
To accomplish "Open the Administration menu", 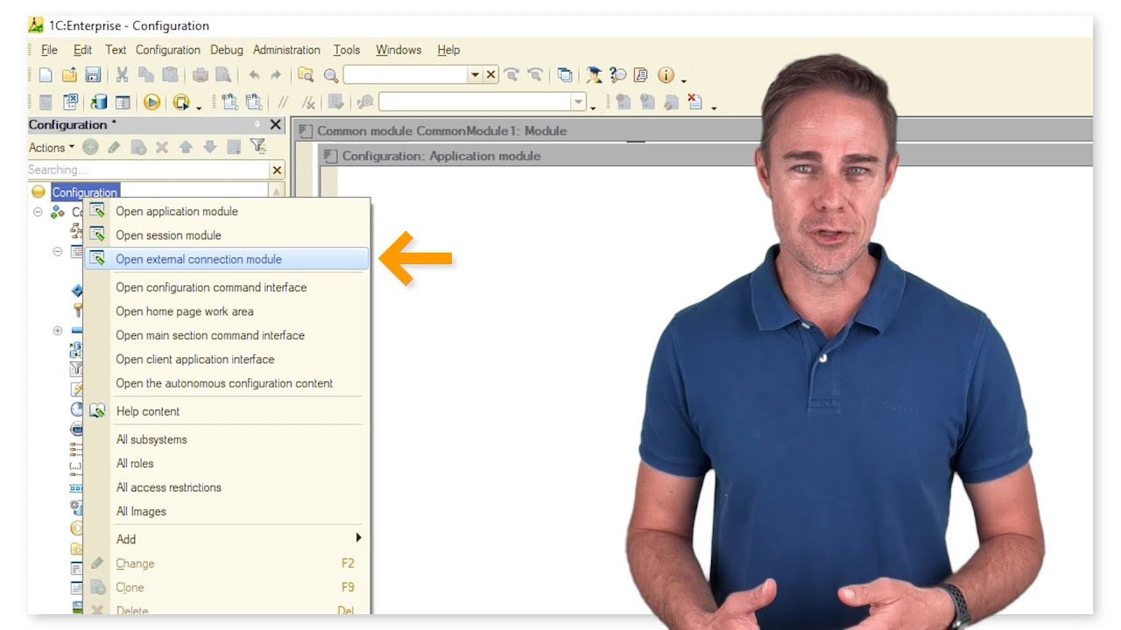I will pos(286,50).
